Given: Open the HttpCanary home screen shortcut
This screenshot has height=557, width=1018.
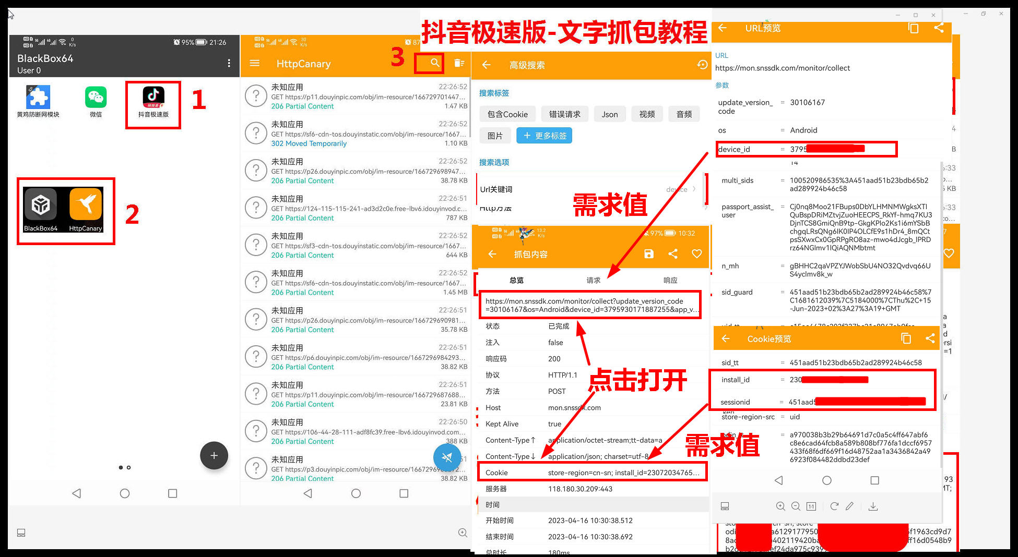Looking at the screenshot, I should pos(86,210).
